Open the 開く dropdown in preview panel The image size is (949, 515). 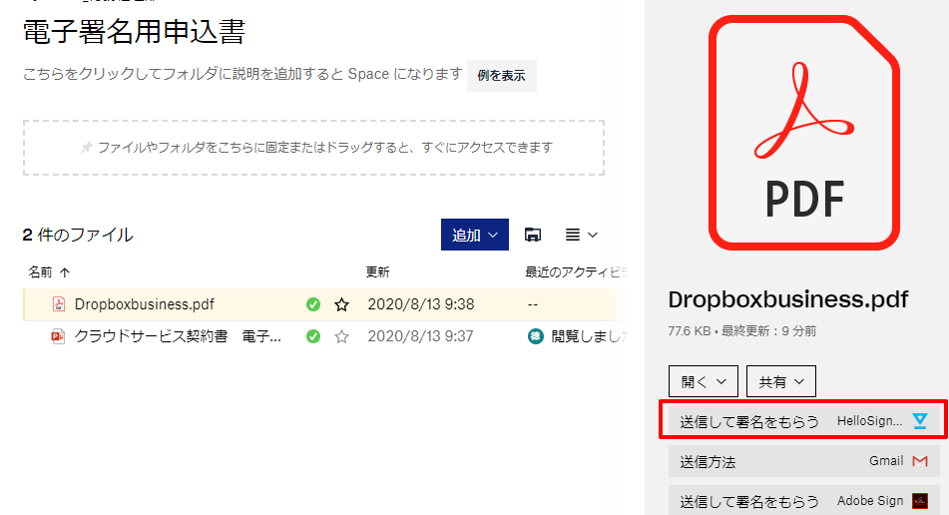[x=704, y=381]
